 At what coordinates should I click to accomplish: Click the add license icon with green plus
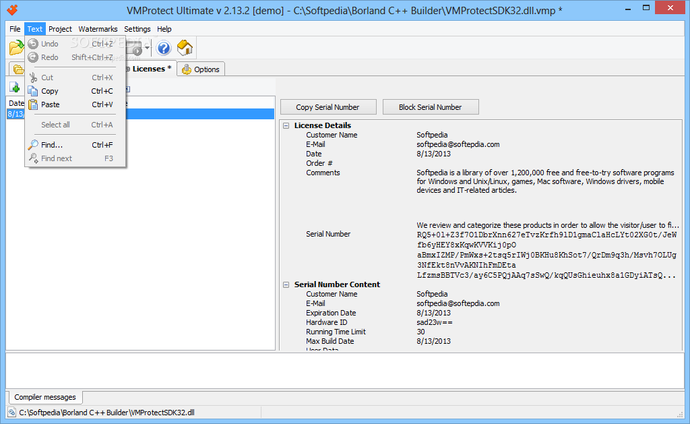coord(15,88)
